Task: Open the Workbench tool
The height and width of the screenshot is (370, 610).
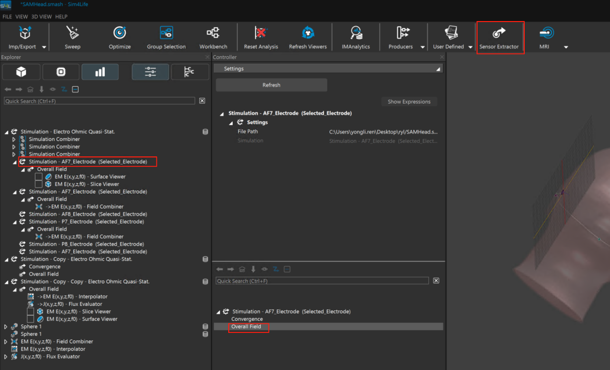Action: (x=213, y=34)
